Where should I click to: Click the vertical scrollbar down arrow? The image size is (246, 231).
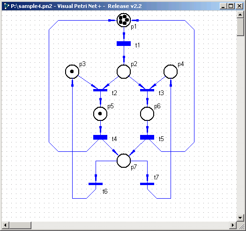(x=240, y=218)
